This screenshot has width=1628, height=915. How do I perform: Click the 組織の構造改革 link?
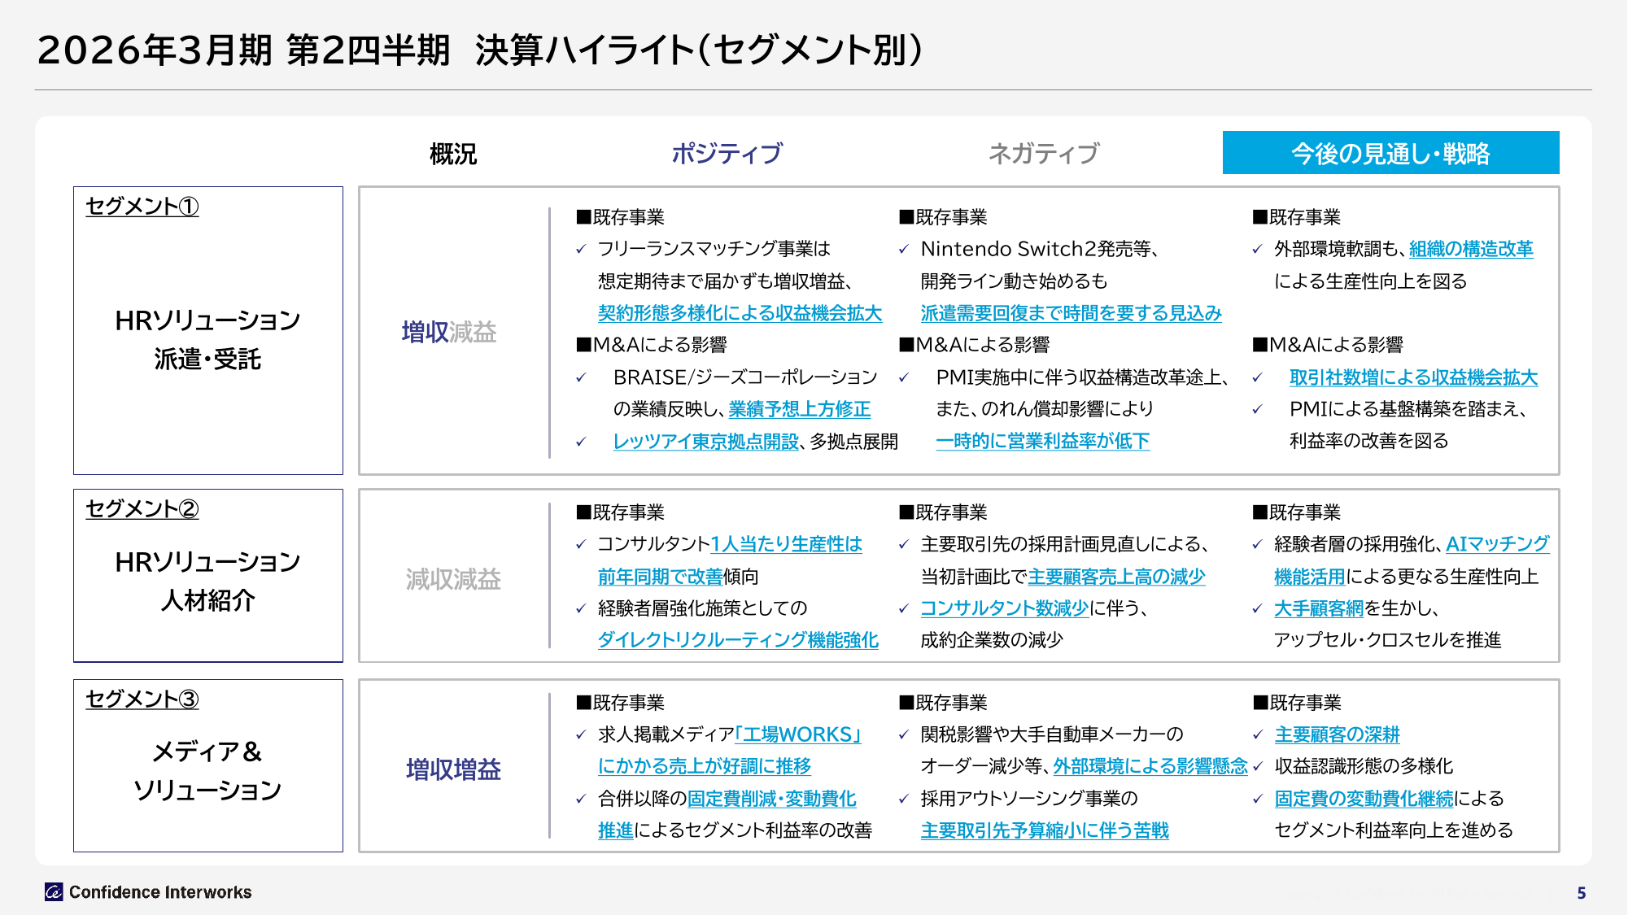coord(1470,249)
